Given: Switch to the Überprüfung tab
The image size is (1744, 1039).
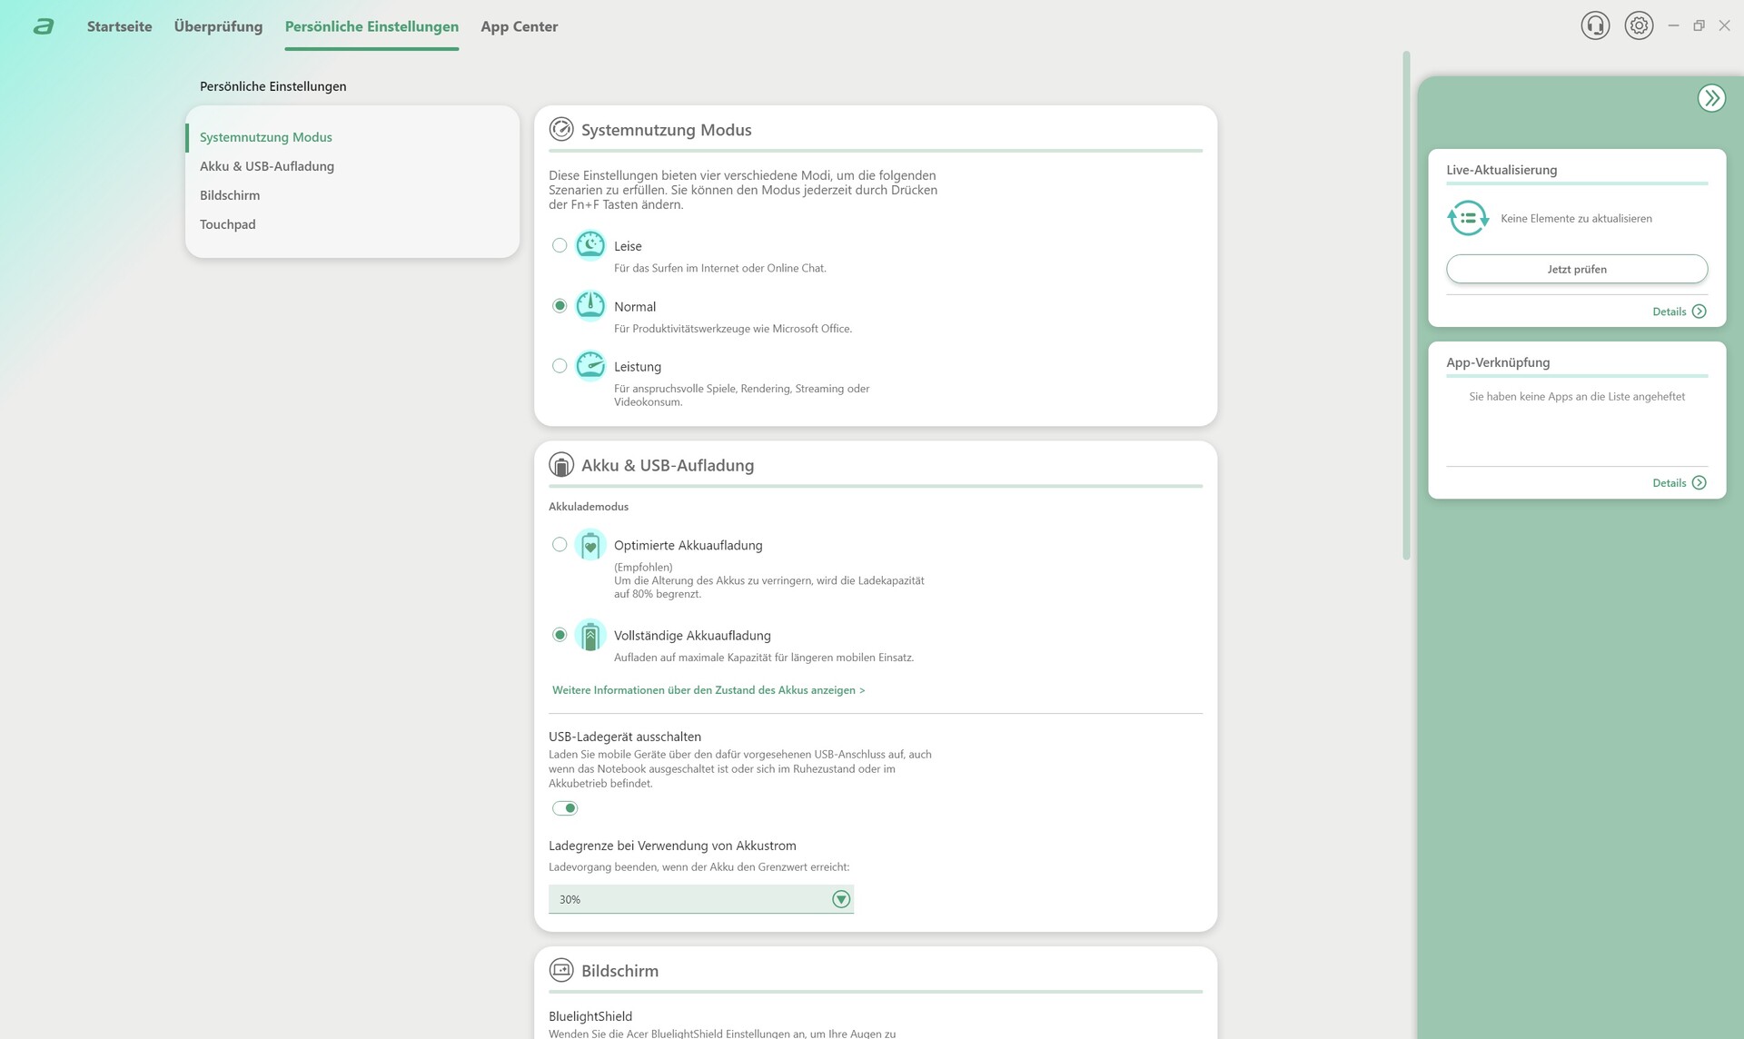Looking at the screenshot, I should tap(218, 26).
